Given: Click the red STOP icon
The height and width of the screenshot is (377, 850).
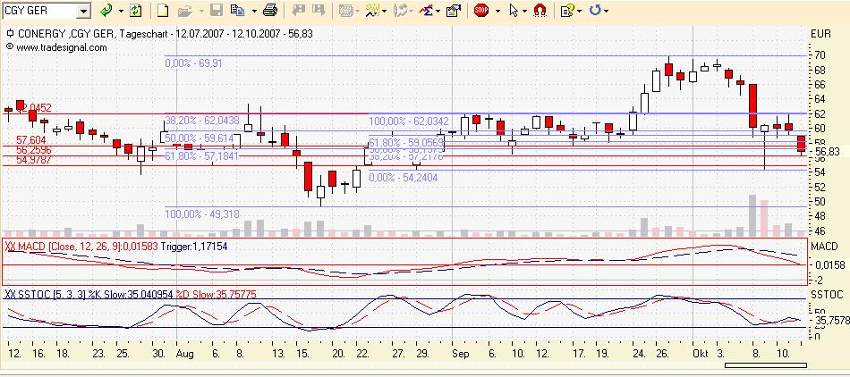Looking at the screenshot, I should [x=480, y=11].
